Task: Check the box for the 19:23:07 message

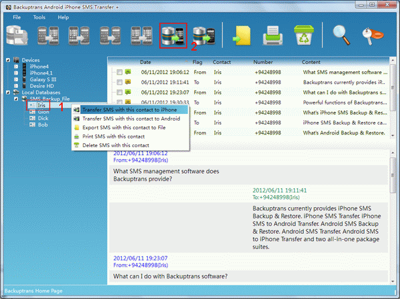Action: pos(119,93)
